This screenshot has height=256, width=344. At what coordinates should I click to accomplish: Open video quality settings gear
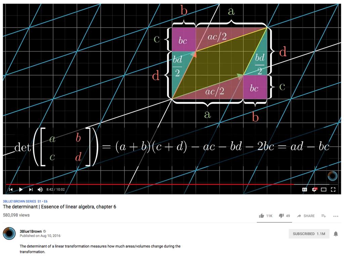[x=314, y=189]
